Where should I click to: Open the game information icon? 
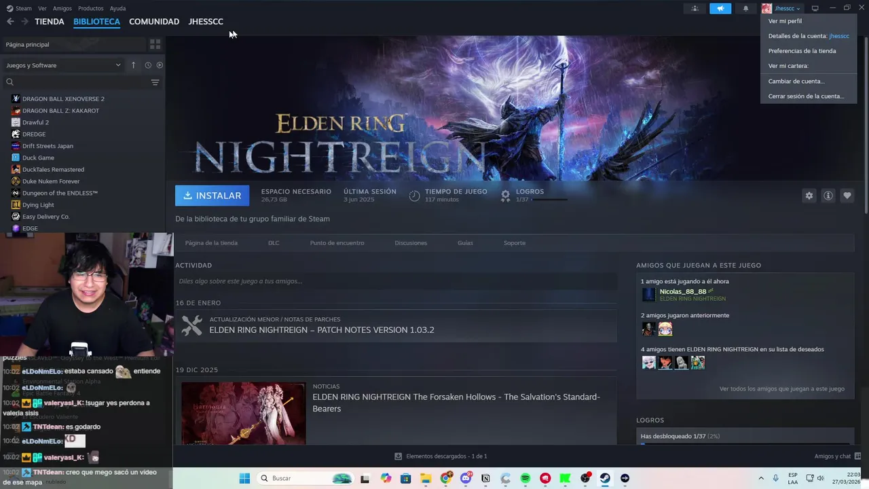(828, 196)
